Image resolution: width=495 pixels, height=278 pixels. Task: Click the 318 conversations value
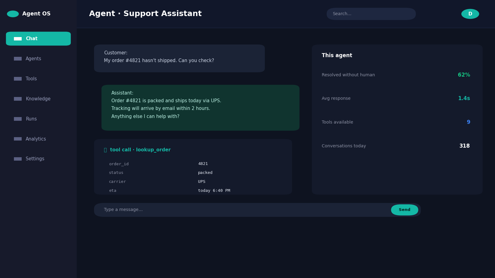(x=464, y=146)
